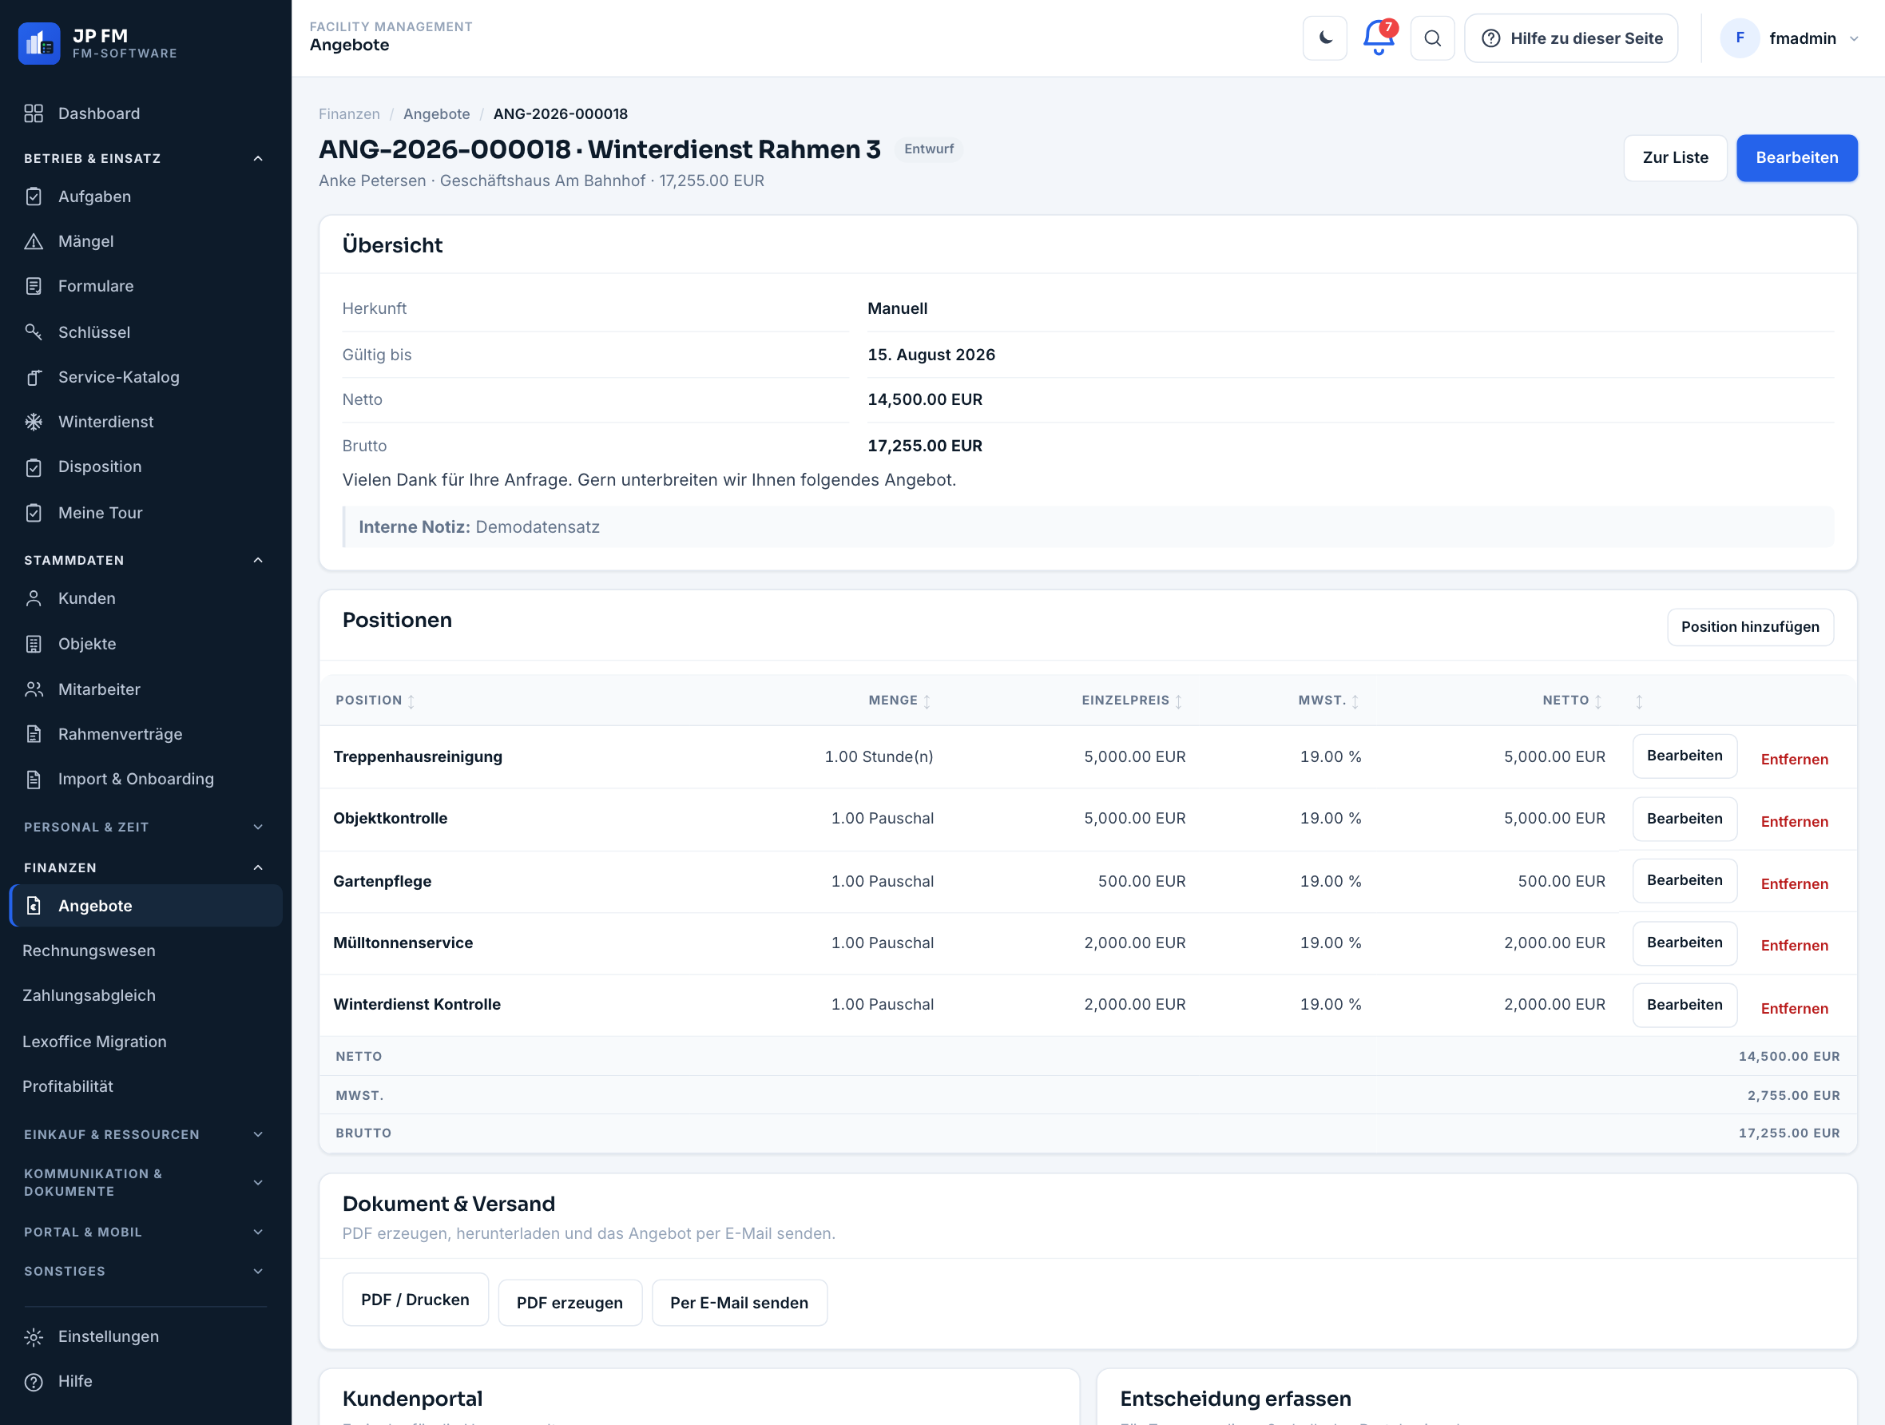Viewport: 1885px width, 1425px height.
Task: Toggle dark mode with moon icon
Action: tap(1325, 38)
